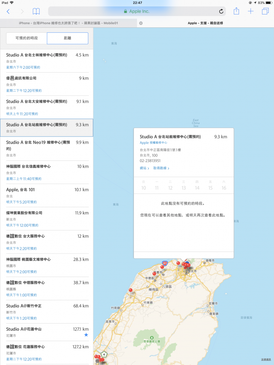Select Studio A@花蓮中山 row

[46, 332]
